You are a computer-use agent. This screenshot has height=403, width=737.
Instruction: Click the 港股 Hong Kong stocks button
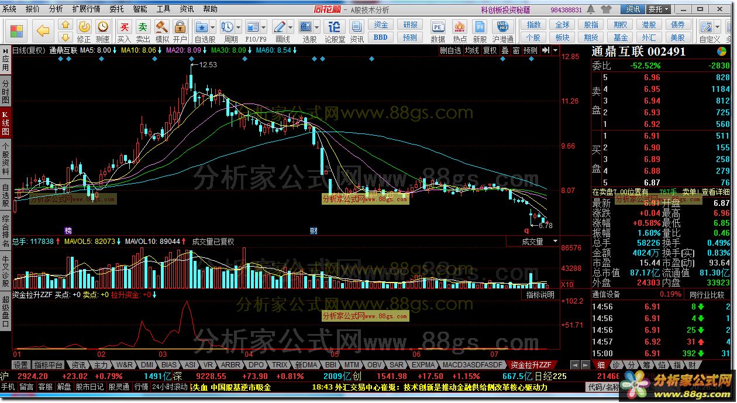649,25
